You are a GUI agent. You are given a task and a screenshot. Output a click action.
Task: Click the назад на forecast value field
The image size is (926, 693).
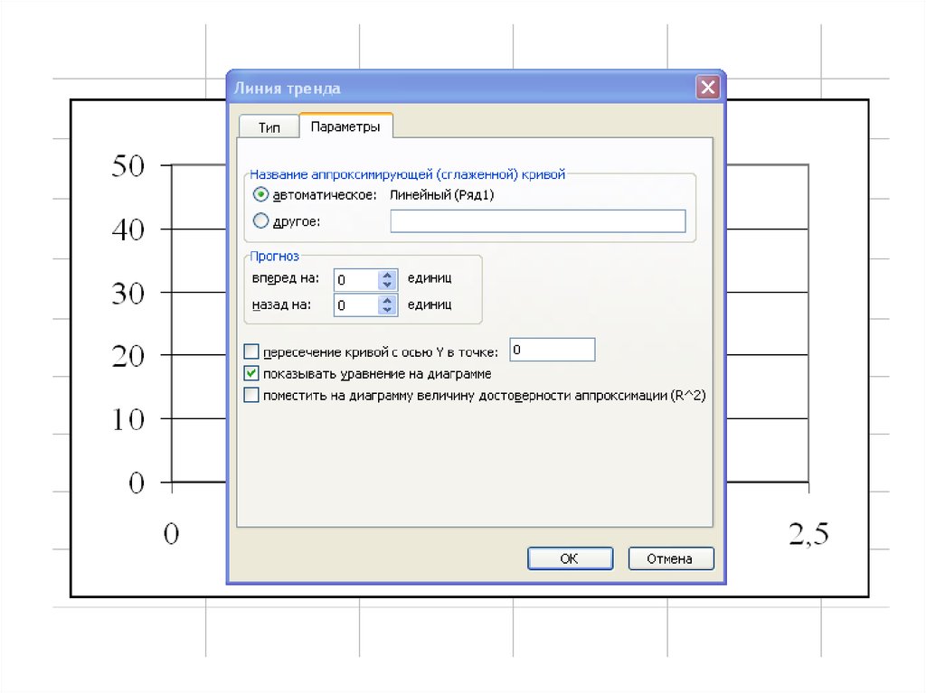coord(355,305)
